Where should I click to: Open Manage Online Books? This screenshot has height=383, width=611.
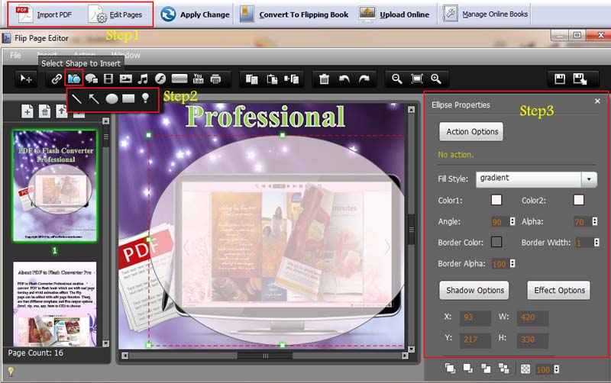tap(486, 14)
